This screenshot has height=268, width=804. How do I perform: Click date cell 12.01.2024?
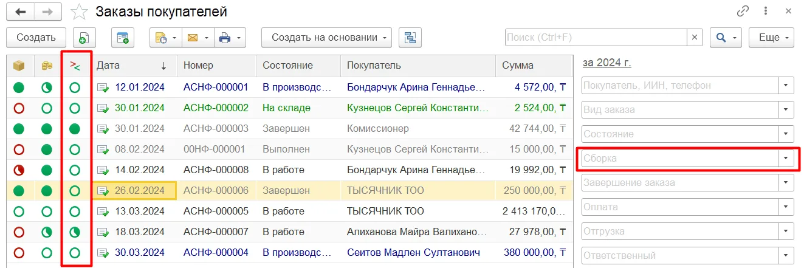pyautogui.click(x=140, y=88)
